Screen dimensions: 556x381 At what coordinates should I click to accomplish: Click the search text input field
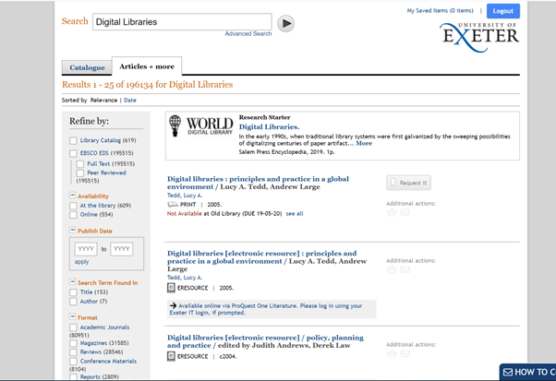[x=181, y=22]
